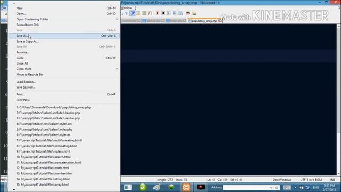The height and width of the screenshot is (192, 341).
Task: Click the editor scrollbar up arrow
Action: click(339, 26)
